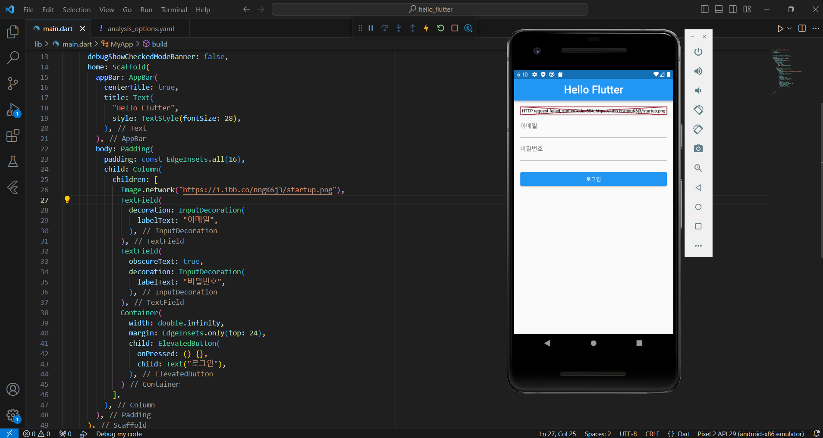Click the lightbulb code action on line 27

67,200
